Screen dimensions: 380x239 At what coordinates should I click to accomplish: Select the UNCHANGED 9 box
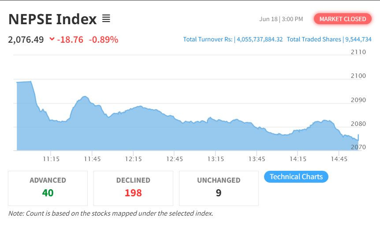[x=219, y=188]
